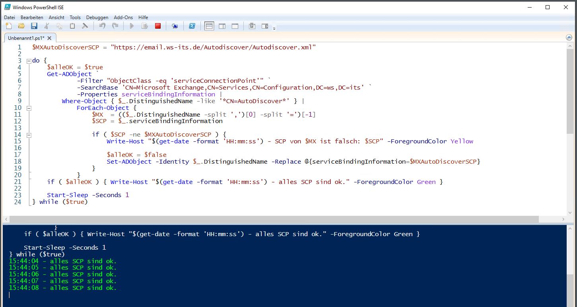Open the Tools menu
This screenshot has width=577, height=307.
click(75, 18)
